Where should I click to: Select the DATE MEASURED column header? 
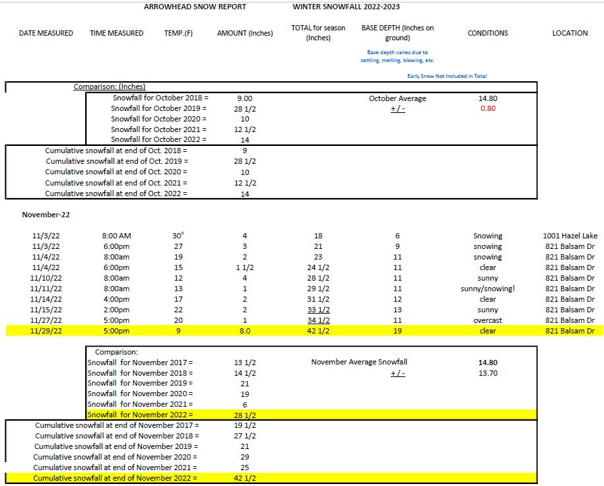46,33
